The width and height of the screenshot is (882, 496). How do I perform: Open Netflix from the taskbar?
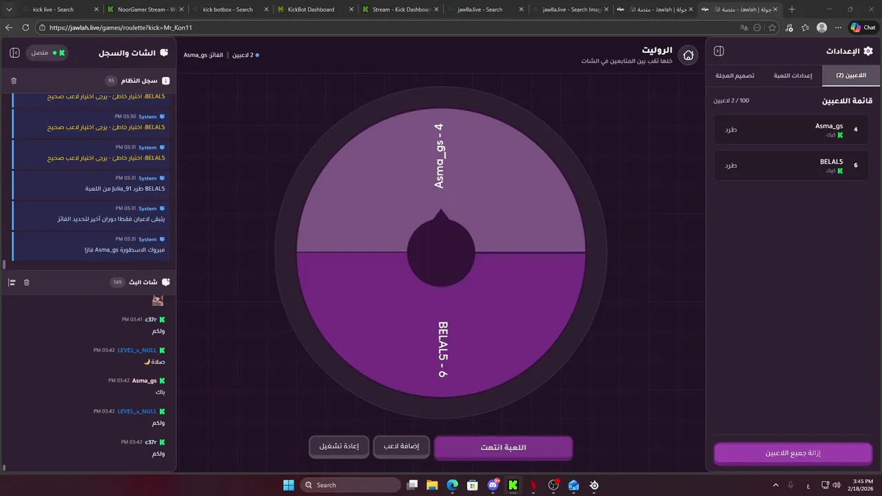(x=533, y=485)
